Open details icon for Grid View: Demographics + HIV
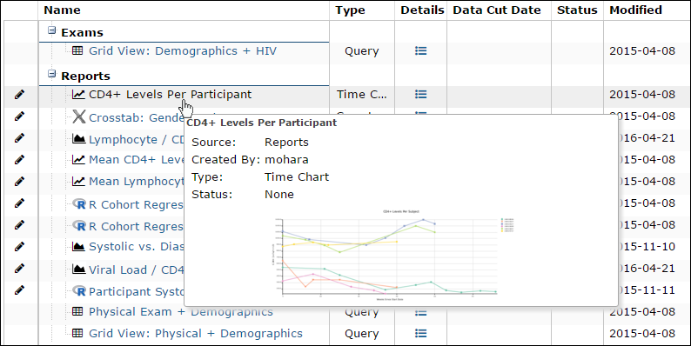 [x=421, y=51]
